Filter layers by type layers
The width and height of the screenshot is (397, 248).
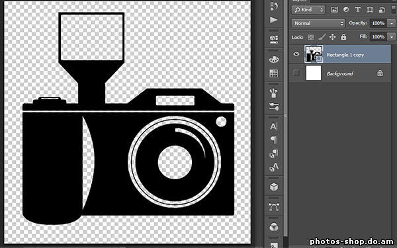358,10
